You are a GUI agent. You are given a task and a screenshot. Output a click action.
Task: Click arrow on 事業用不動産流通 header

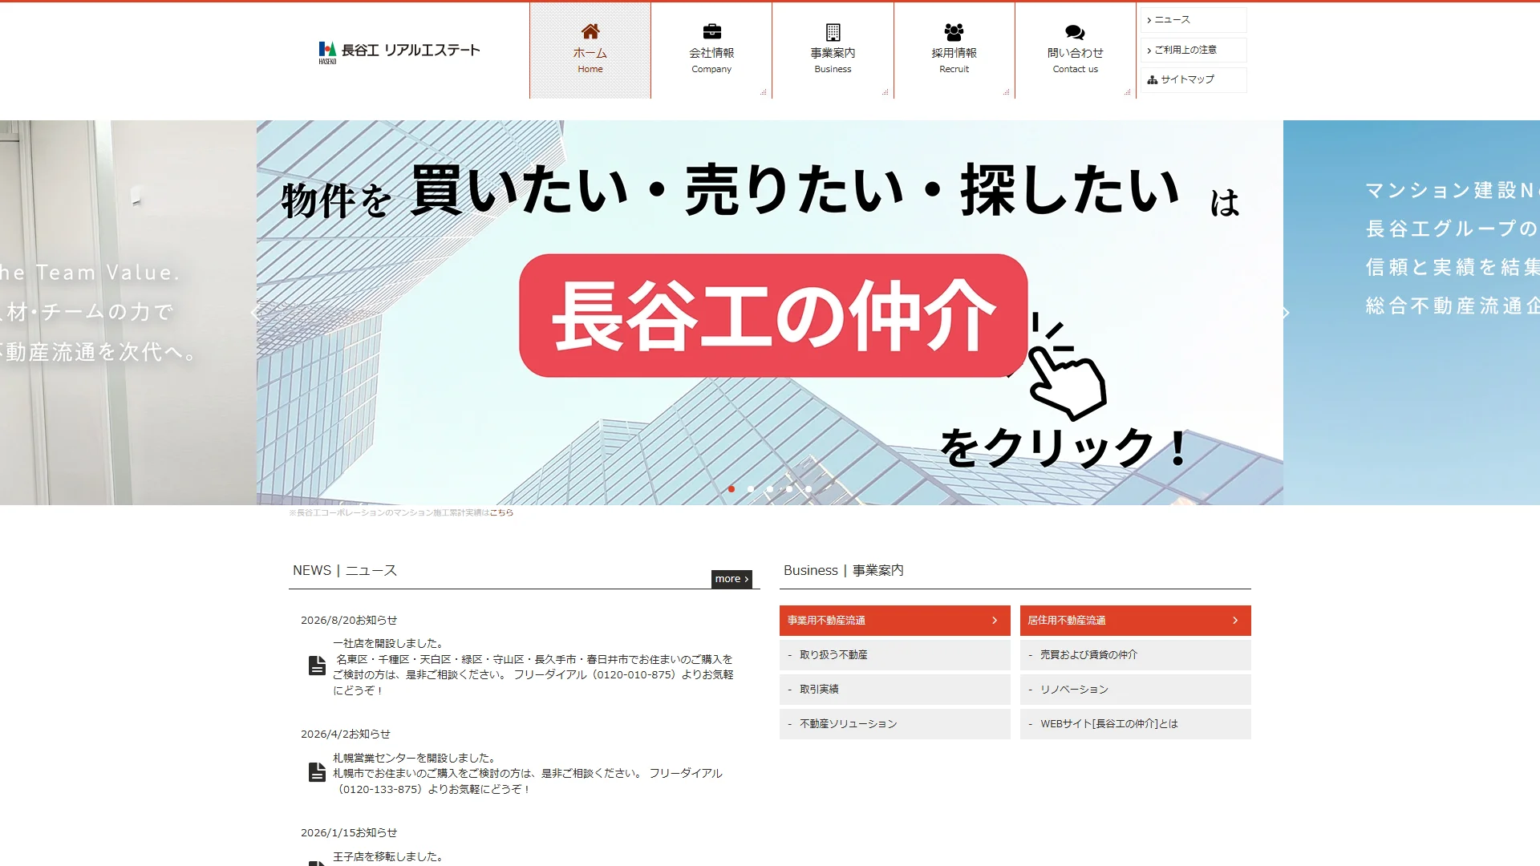click(995, 621)
